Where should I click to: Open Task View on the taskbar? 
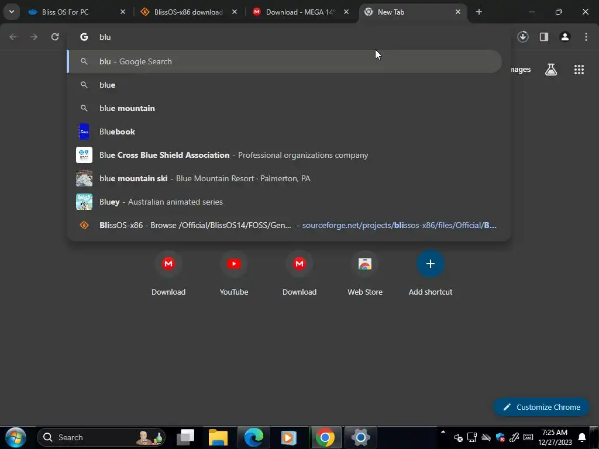point(185,437)
